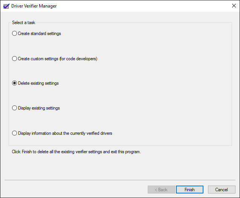Choose the Create custom settings radio circle
240x198 pixels.
pos(14,59)
